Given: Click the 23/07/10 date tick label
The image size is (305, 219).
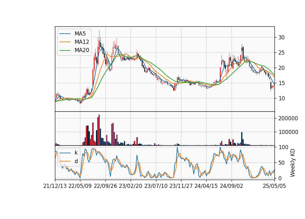Looking at the screenshot, I should point(156,186).
